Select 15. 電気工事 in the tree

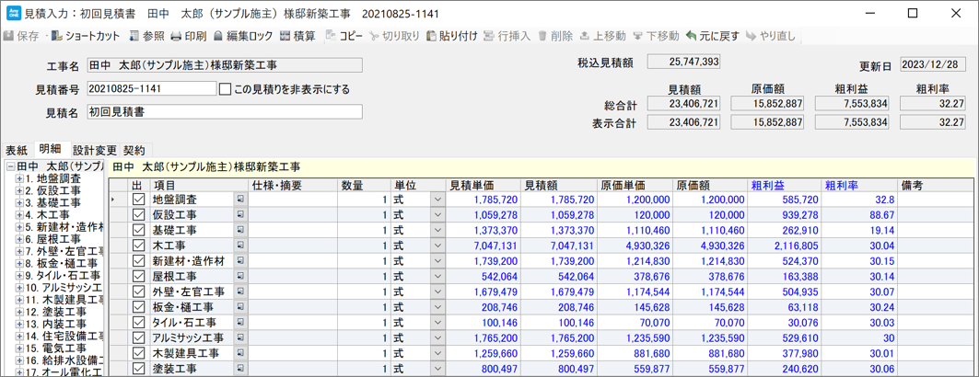(53, 348)
